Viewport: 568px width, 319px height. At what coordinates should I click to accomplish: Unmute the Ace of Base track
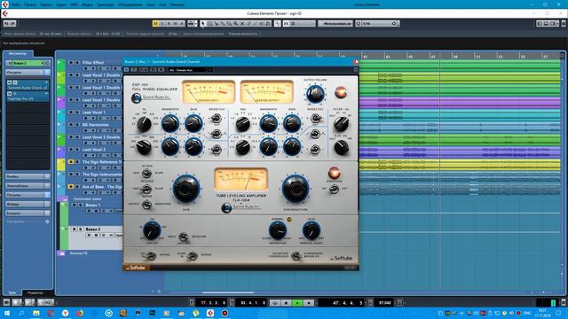pyautogui.click(x=71, y=187)
